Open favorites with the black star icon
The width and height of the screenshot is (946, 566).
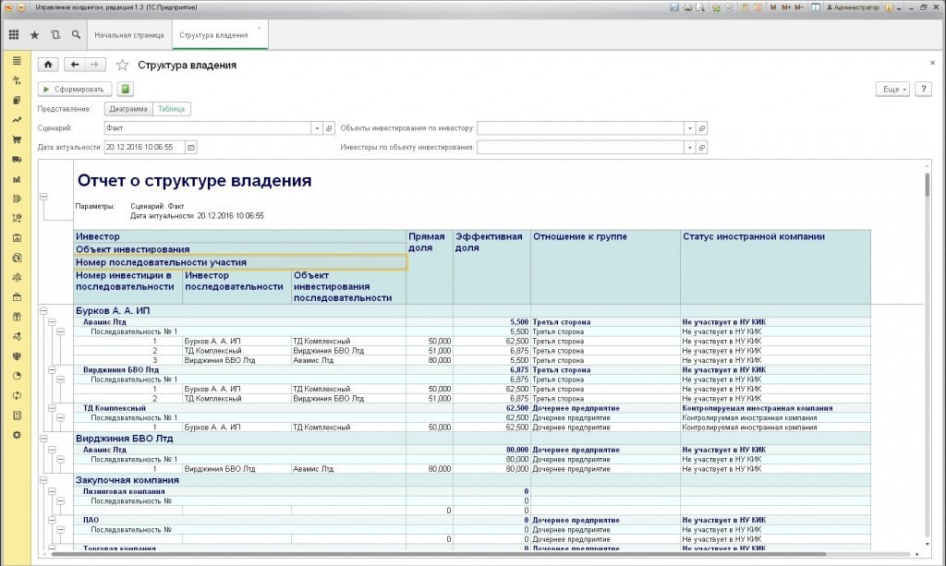34,35
